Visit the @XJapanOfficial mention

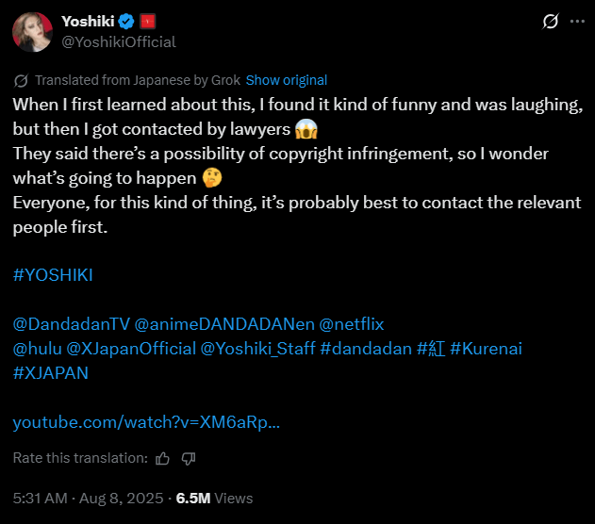coord(131,349)
